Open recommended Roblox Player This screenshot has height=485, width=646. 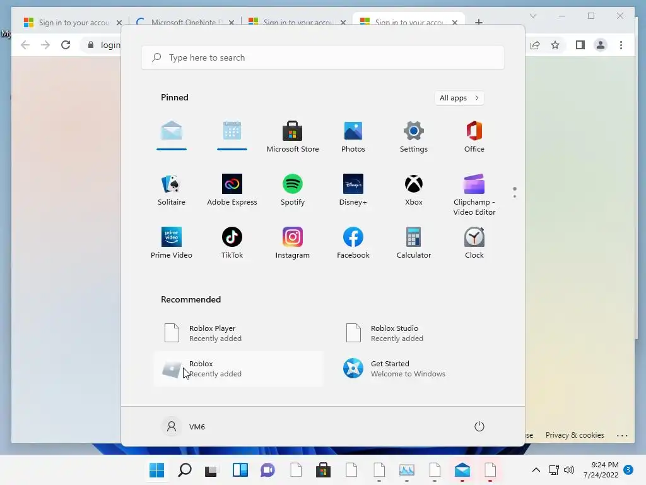coord(239,333)
